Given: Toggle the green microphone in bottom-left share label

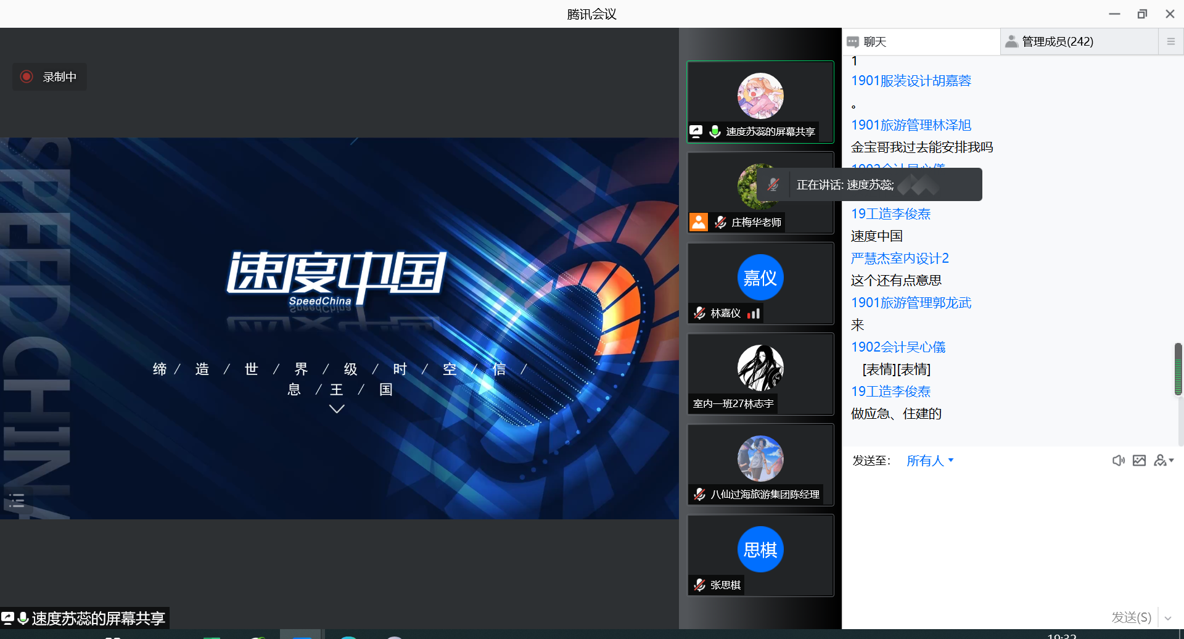Looking at the screenshot, I should (23, 618).
